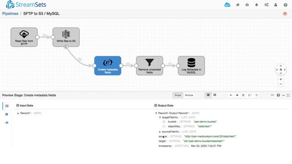Select the Create metadata fields stage
This screenshot has width=292, height=164.
(108, 66)
